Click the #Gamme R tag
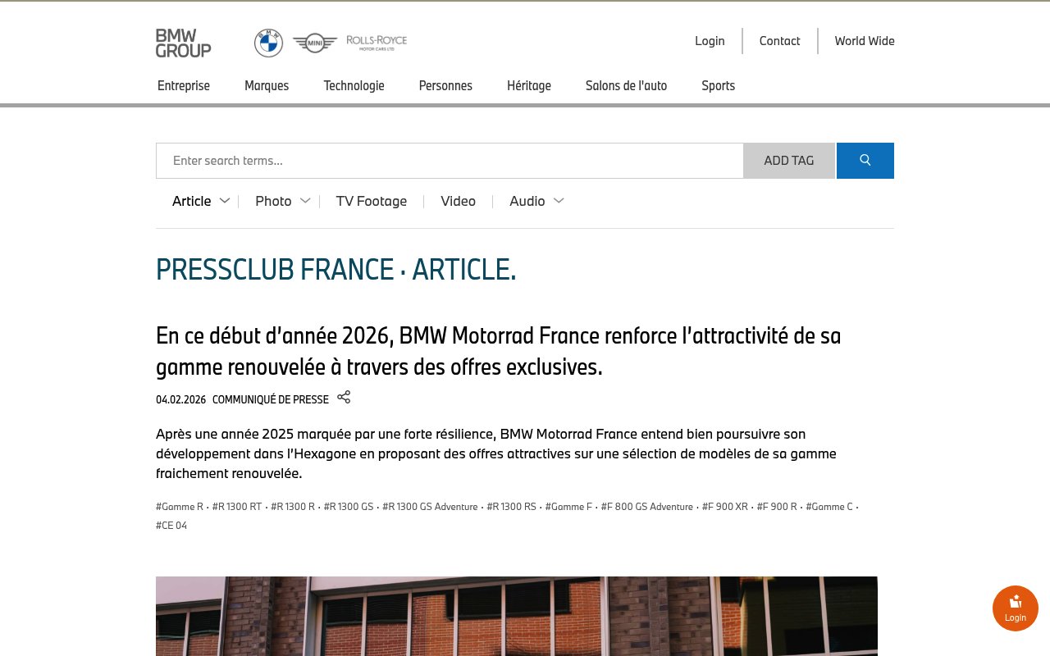Viewport: 1050px width, 656px height. (x=180, y=507)
